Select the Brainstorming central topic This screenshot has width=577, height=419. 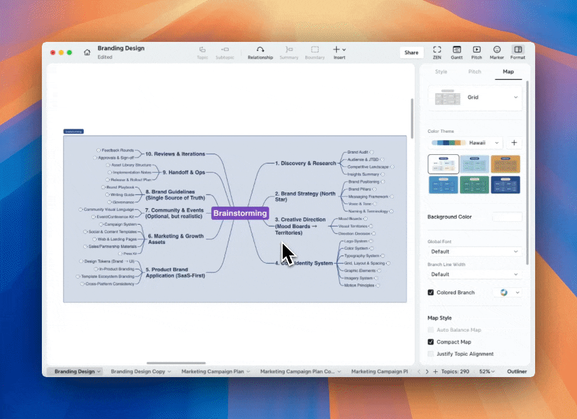240,213
